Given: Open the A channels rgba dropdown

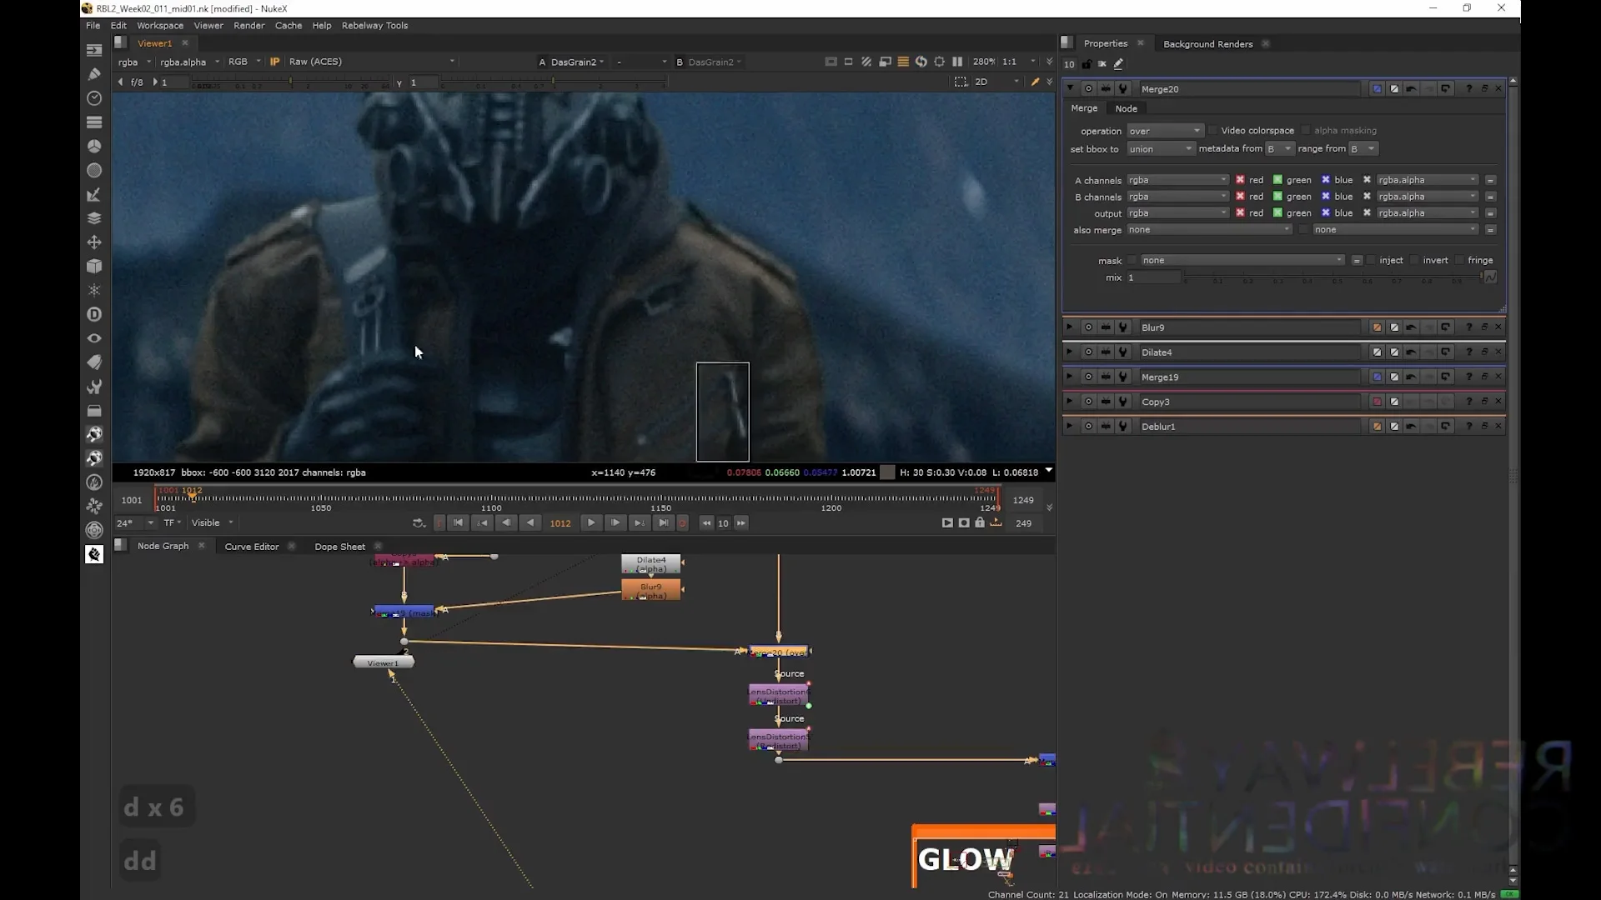Looking at the screenshot, I should (1177, 180).
